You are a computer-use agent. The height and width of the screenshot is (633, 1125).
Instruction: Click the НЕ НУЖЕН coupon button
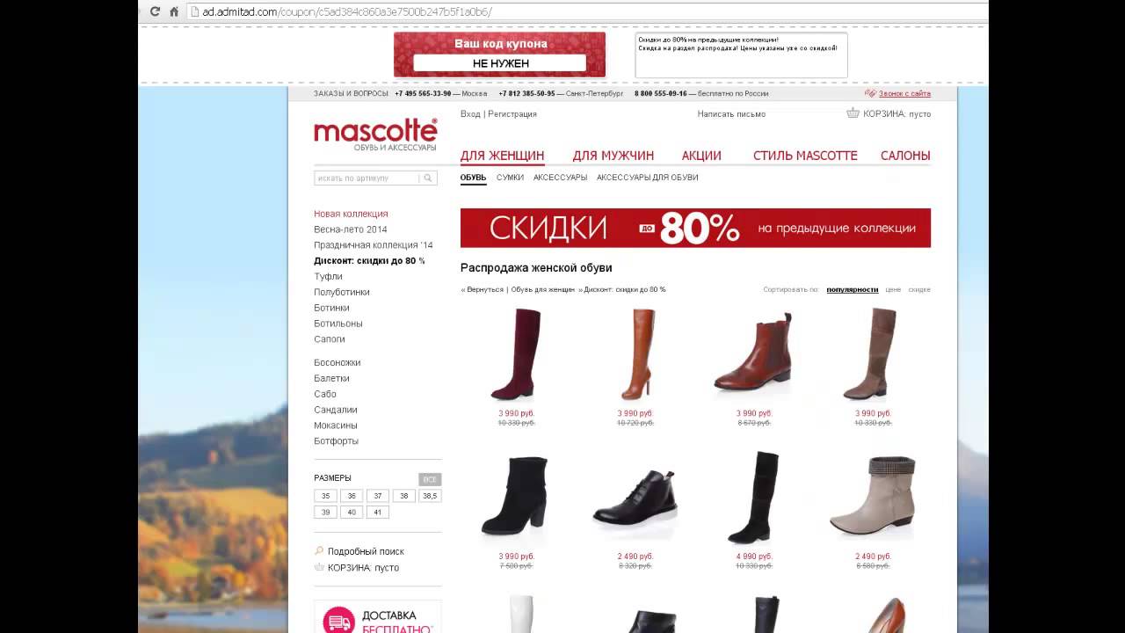(x=500, y=63)
